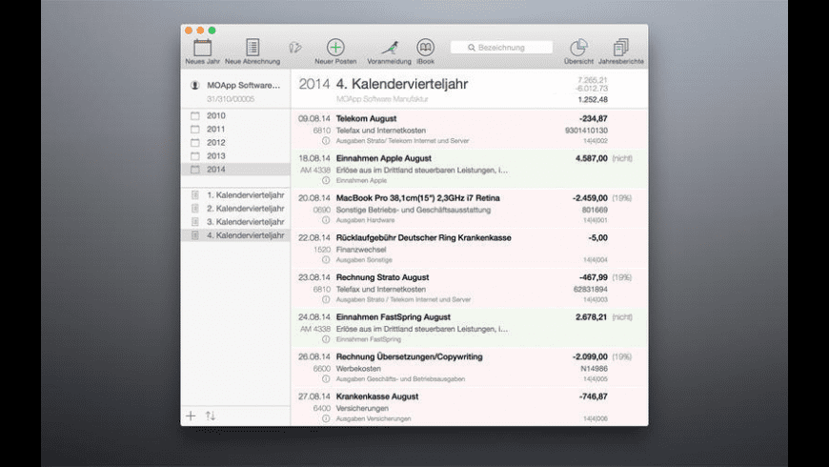
Task: Open info icon for Rechnung Übersetzungen/Copywriting
Action: (x=326, y=378)
